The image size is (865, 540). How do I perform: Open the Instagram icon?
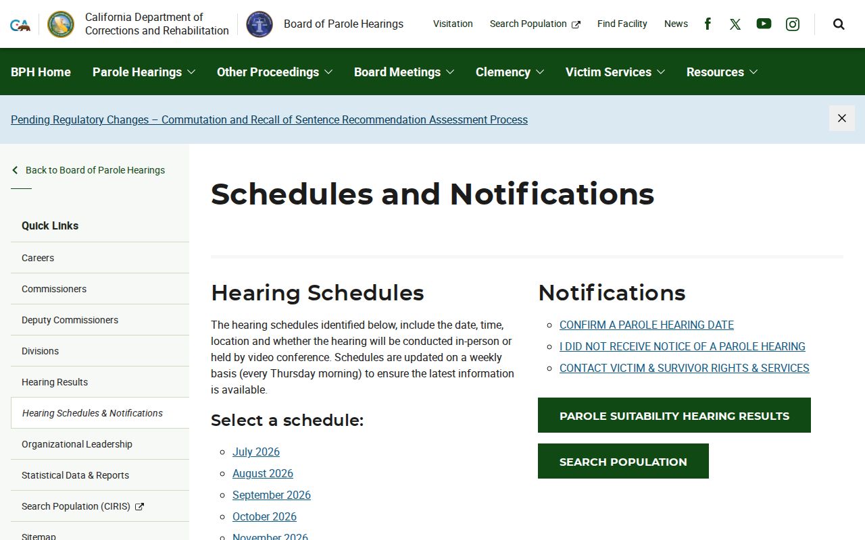pyautogui.click(x=793, y=24)
